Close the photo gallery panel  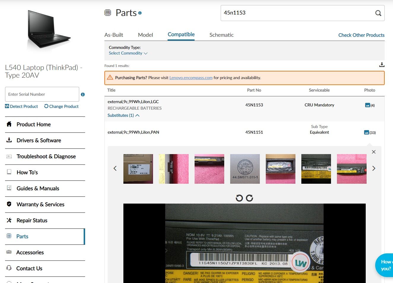374,152
